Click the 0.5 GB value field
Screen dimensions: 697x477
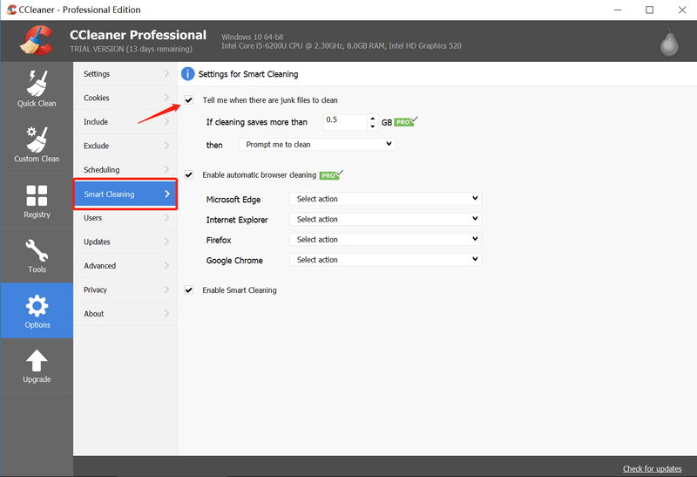(x=345, y=122)
